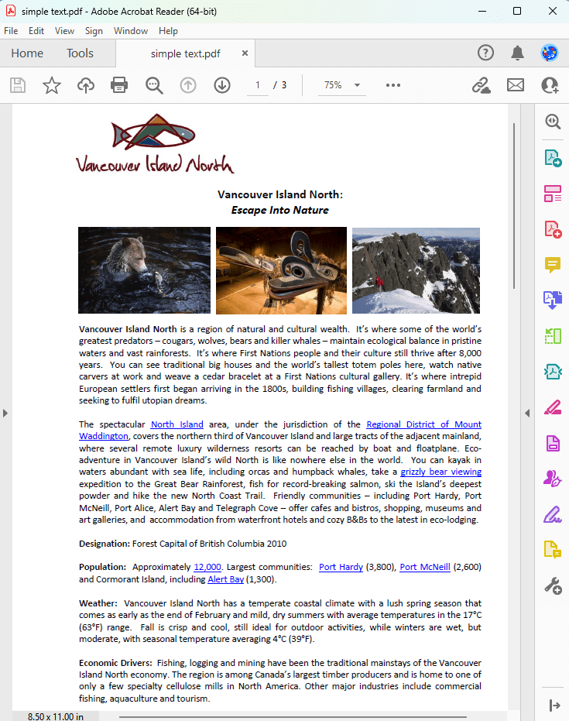Open the find text magnifier tool

point(154,85)
